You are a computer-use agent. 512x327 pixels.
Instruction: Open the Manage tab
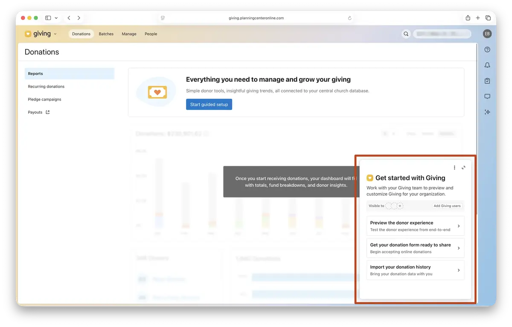coord(129,34)
